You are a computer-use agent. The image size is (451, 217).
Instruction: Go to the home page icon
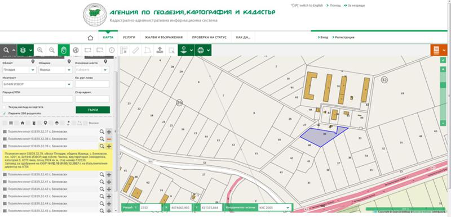pos(90,38)
